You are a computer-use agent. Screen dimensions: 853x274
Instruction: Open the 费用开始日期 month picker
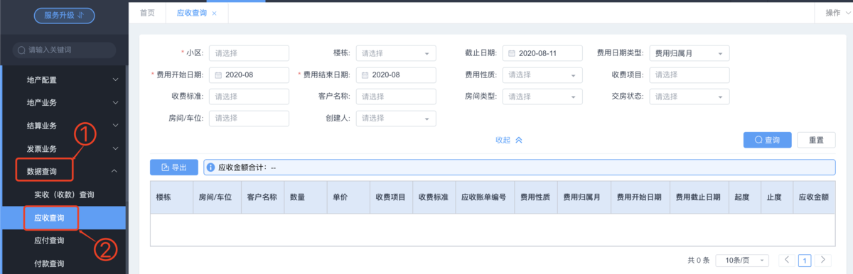click(x=249, y=75)
